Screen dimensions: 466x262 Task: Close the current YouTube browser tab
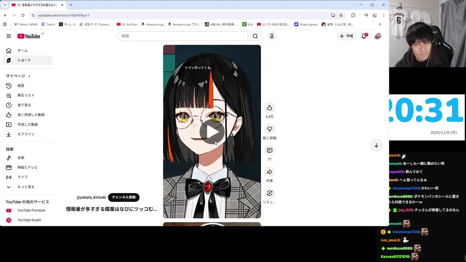tap(62, 5)
